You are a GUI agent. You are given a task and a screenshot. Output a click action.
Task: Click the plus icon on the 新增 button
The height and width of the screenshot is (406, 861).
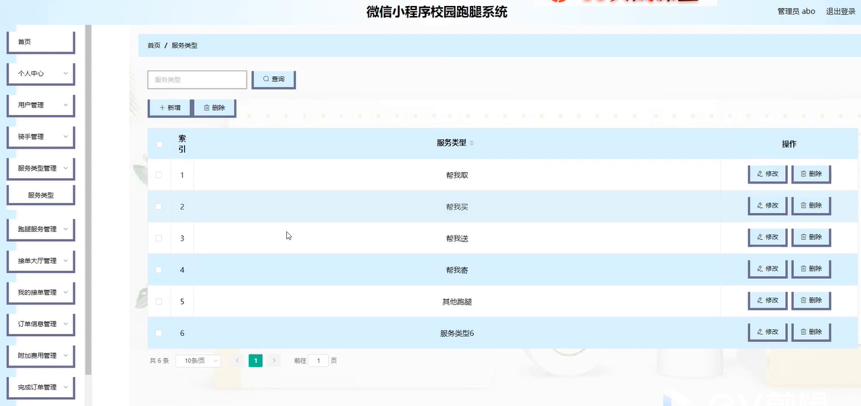coord(162,108)
